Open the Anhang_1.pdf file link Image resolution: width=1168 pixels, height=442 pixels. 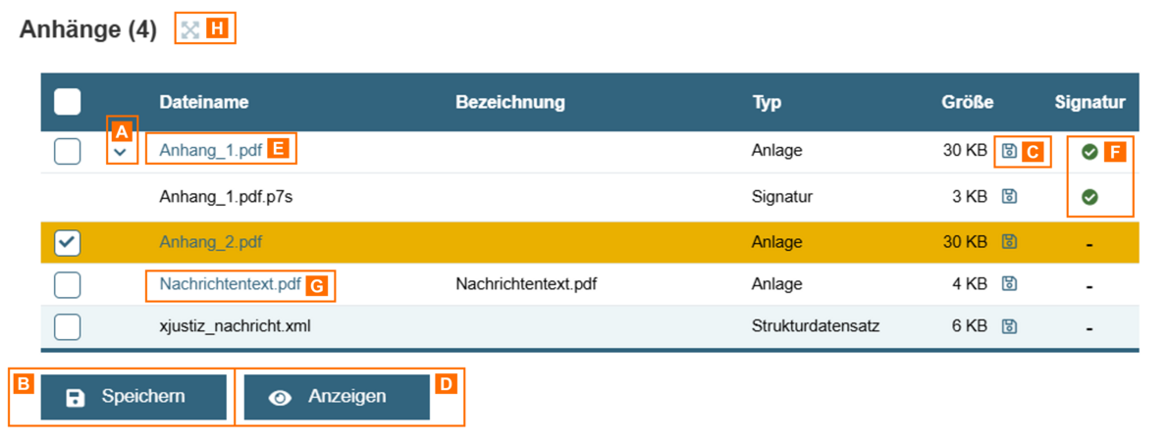210,151
